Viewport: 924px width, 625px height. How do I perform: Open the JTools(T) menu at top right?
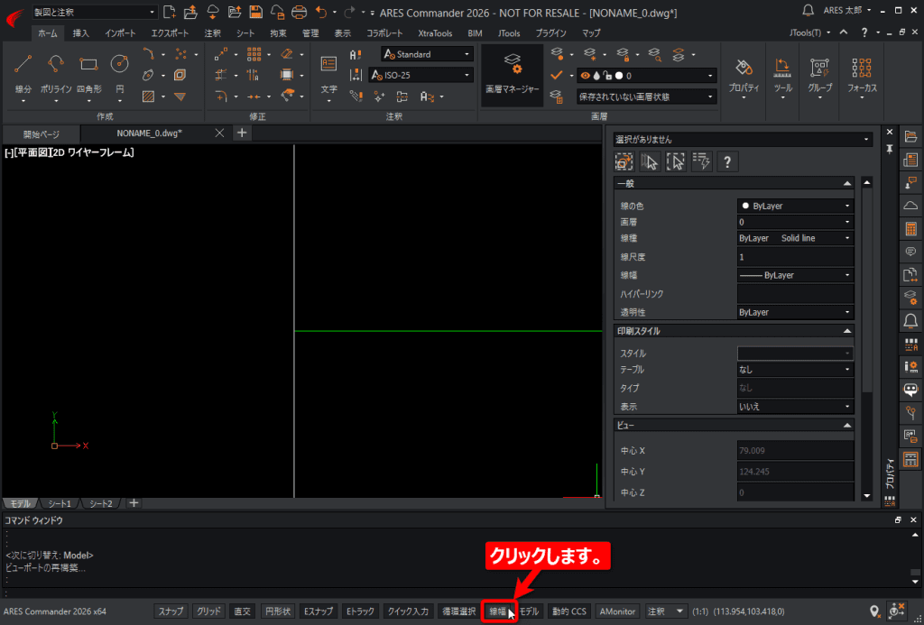tap(809, 33)
